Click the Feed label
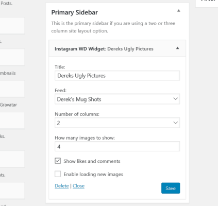Viewport: 218px width, 206px height. point(60,91)
